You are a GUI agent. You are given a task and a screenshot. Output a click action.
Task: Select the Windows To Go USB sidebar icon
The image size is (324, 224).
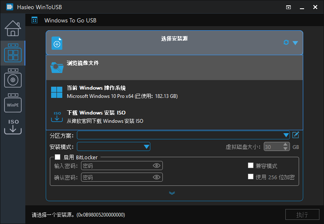click(12, 53)
